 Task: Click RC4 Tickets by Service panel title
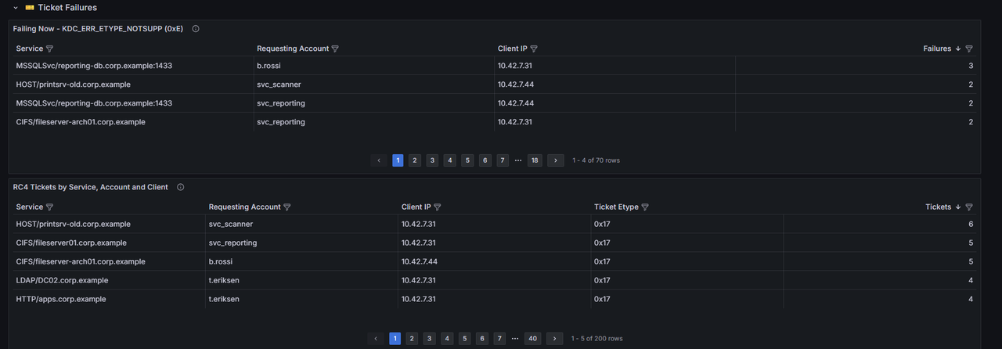tap(91, 187)
